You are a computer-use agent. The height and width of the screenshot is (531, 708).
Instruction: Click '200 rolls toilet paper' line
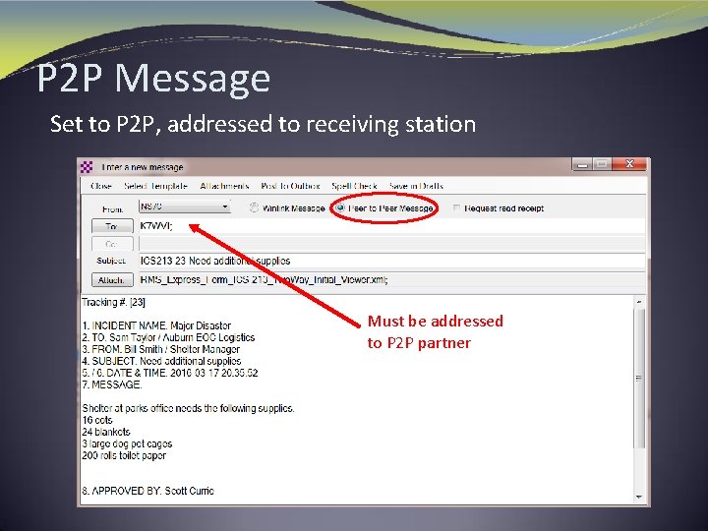124,455
